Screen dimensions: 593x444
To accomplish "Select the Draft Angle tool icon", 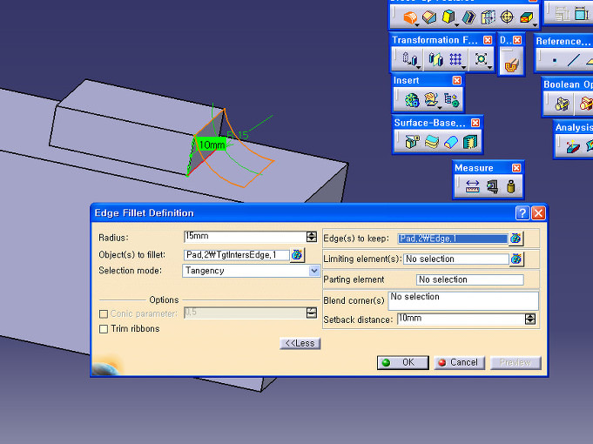I will pos(448,17).
